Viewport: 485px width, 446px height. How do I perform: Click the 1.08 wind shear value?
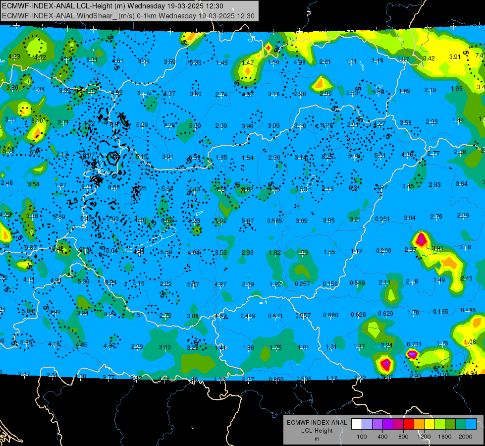pos(470,342)
